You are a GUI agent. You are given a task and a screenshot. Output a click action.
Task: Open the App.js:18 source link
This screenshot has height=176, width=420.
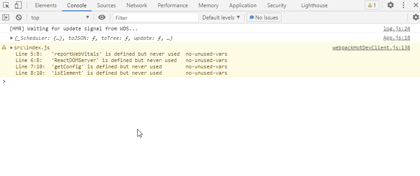point(397,38)
